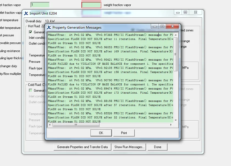Click horizontal scrollbar right arrow in messages
Image resolution: width=231 pixels, height=166 pixels.
pyautogui.click(x=171, y=125)
